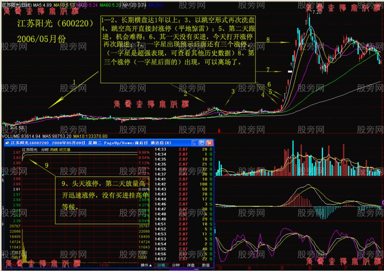The height and width of the screenshot is (271, 384).
Task: Select the 14:51 tick row
Action: point(184,224)
